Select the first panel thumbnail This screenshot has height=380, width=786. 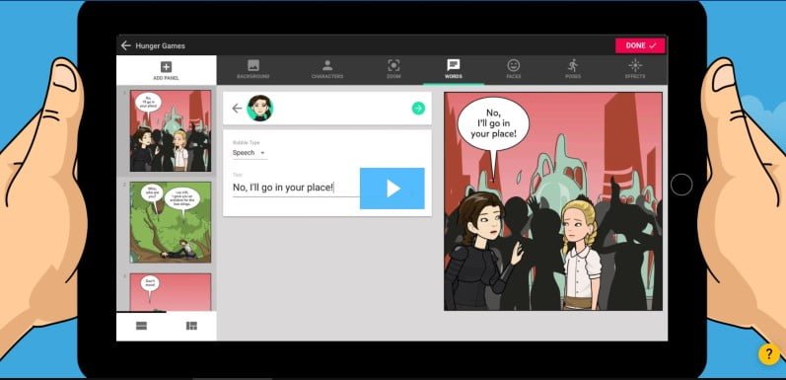pos(171,131)
